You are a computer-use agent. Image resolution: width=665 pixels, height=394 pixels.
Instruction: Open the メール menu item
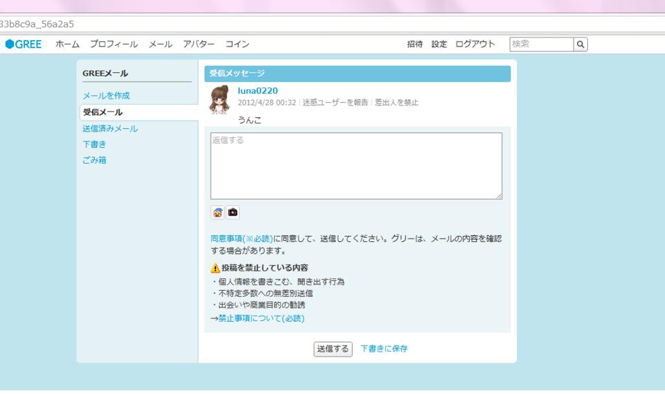(x=160, y=44)
